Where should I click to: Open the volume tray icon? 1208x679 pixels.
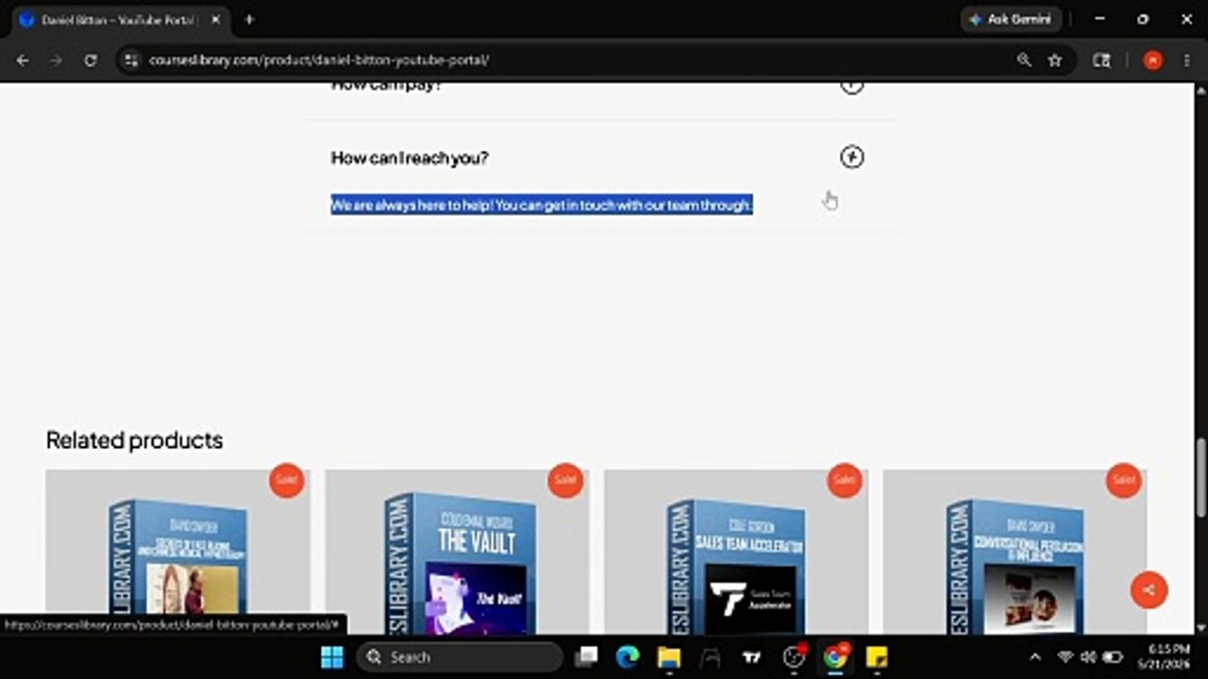[x=1088, y=657]
